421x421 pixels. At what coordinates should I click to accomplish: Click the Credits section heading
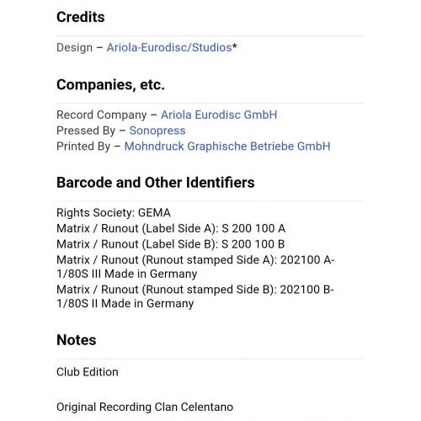tap(81, 17)
